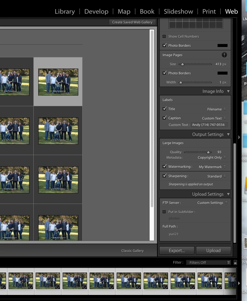Open the Title Filename dropdown
This screenshot has height=301, width=247.
216,109
